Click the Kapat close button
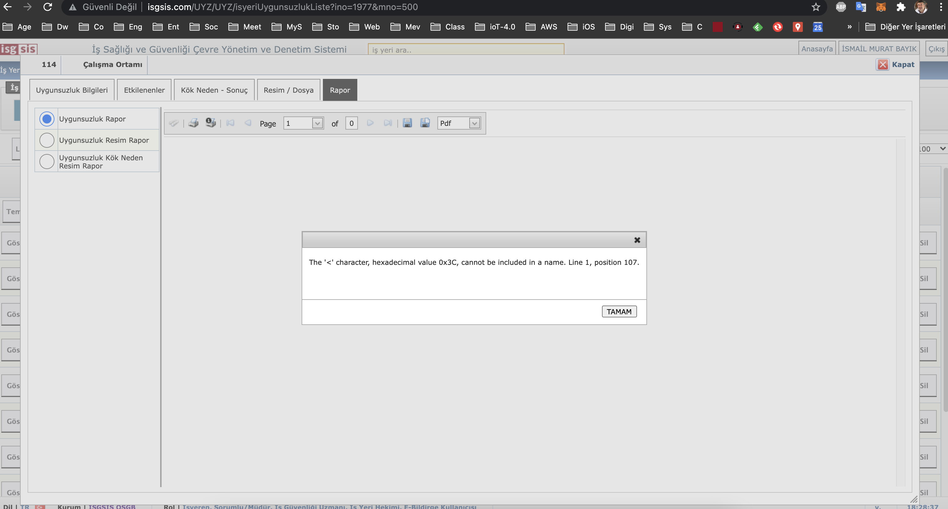Screen dimensions: 948x509 (x=895, y=65)
